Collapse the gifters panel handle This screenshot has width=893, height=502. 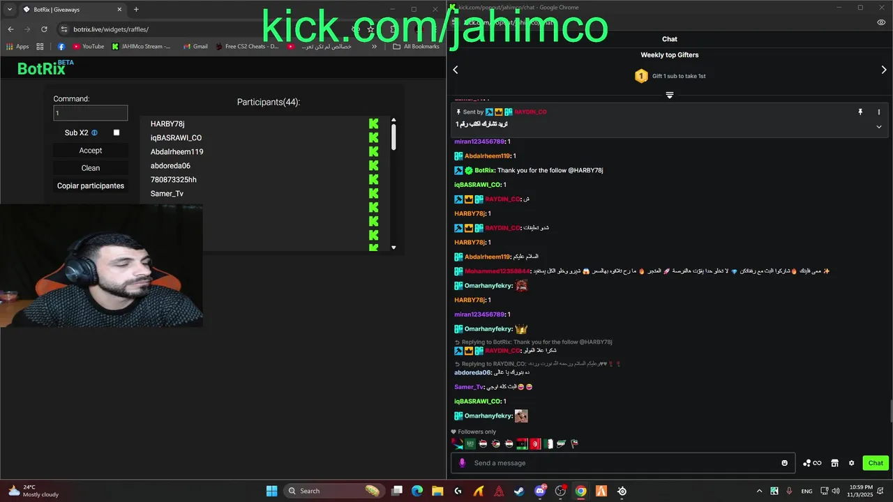[670, 95]
